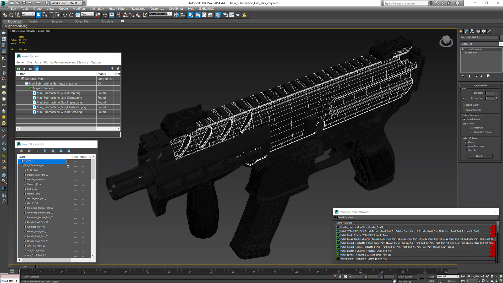Open the Rendering menu

138,9
